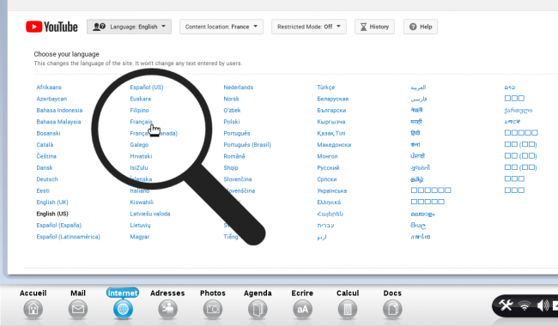Open the Agenda book icon
The height and width of the screenshot is (326, 558).
[x=258, y=309]
